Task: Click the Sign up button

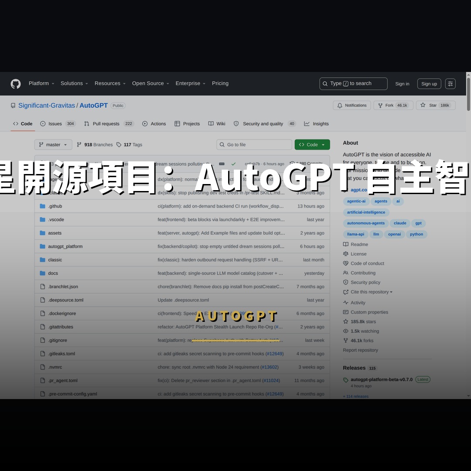Action: pyautogui.click(x=429, y=84)
